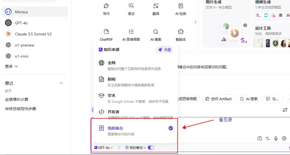The image size is (290, 155).
Task: Click the text formatting T icon
Action: [260, 138]
